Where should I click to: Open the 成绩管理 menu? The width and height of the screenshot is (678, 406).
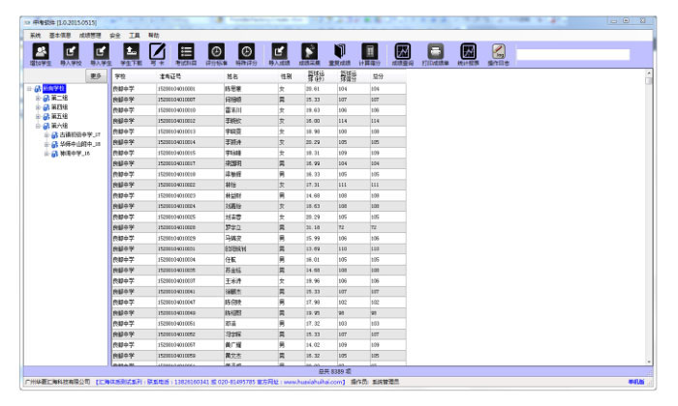pos(89,34)
